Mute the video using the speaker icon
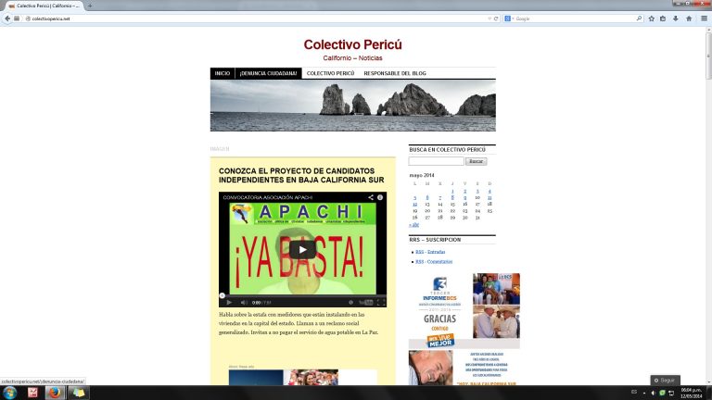712x400 pixels. coord(244,302)
